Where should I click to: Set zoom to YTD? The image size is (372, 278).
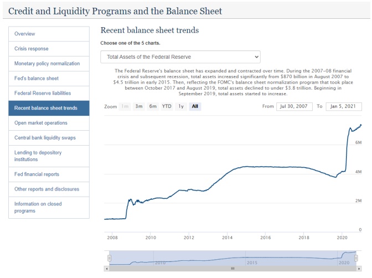point(166,106)
